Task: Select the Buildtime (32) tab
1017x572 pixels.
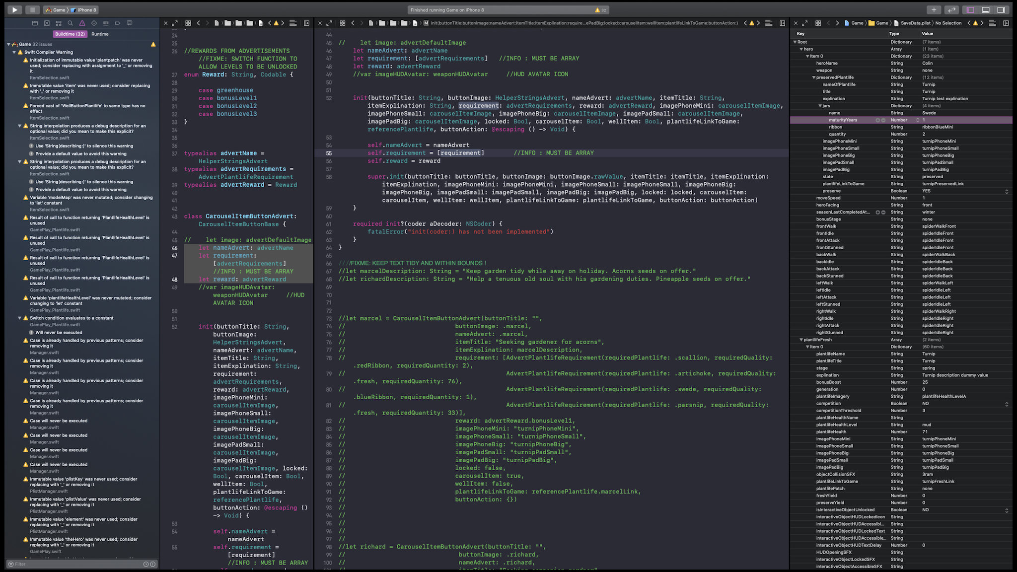Action: click(x=70, y=34)
